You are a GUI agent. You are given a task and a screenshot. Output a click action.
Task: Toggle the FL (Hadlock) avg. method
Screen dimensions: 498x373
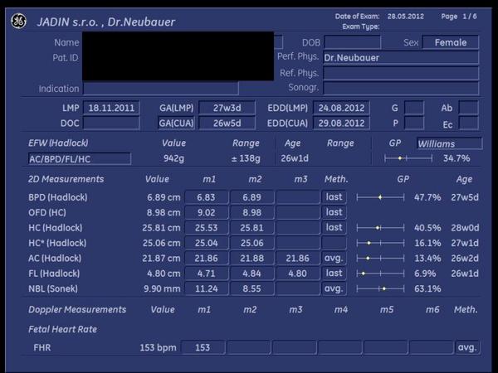click(x=334, y=273)
